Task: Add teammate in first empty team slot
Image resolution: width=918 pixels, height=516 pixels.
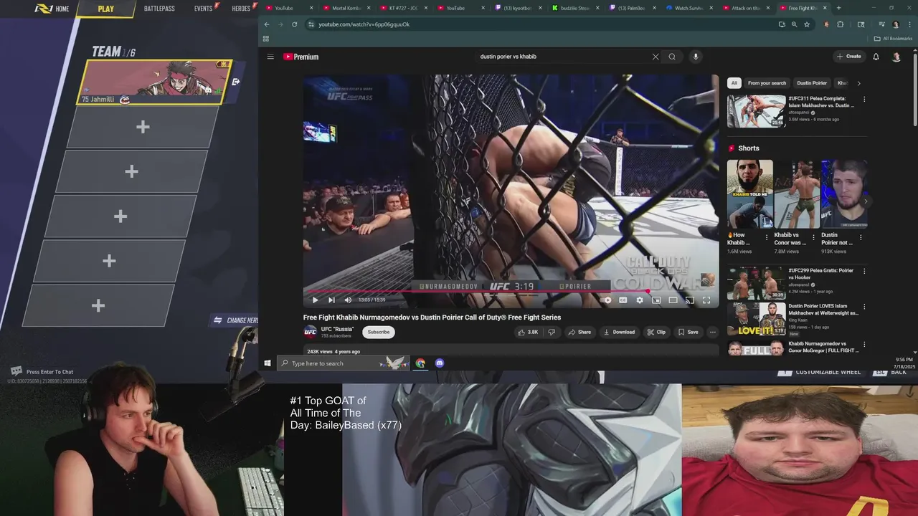Action: [x=143, y=127]
